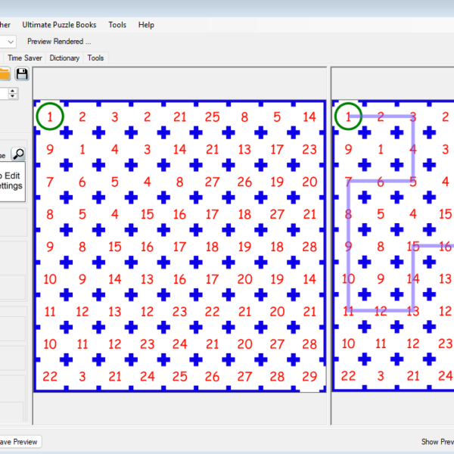Click the Edit Settings button
The width and height of the screenshot is (454, 454).
11,180
